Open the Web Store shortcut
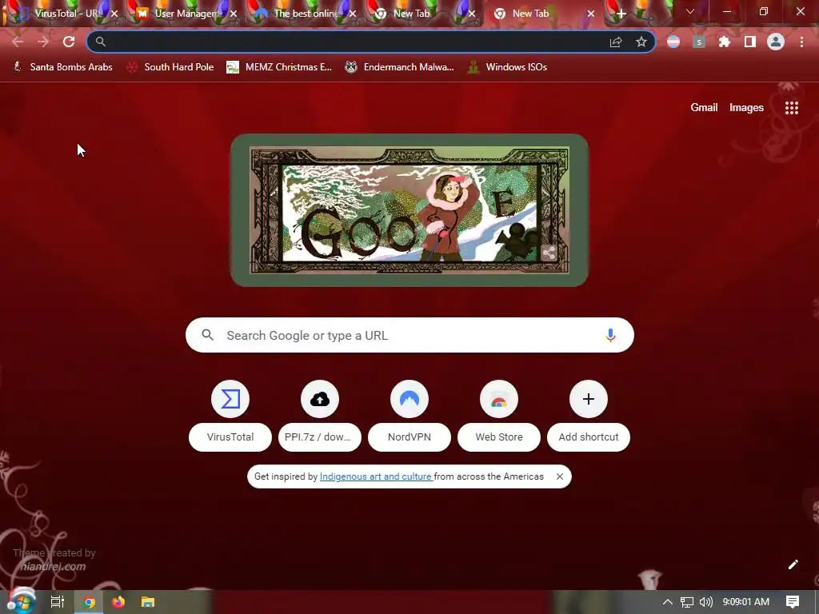The height and width of the screenshot is (614, 819). point(499,415)
